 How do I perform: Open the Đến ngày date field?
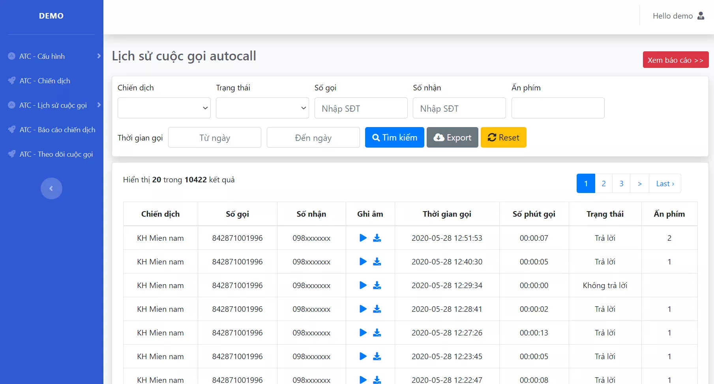[313, 137]
